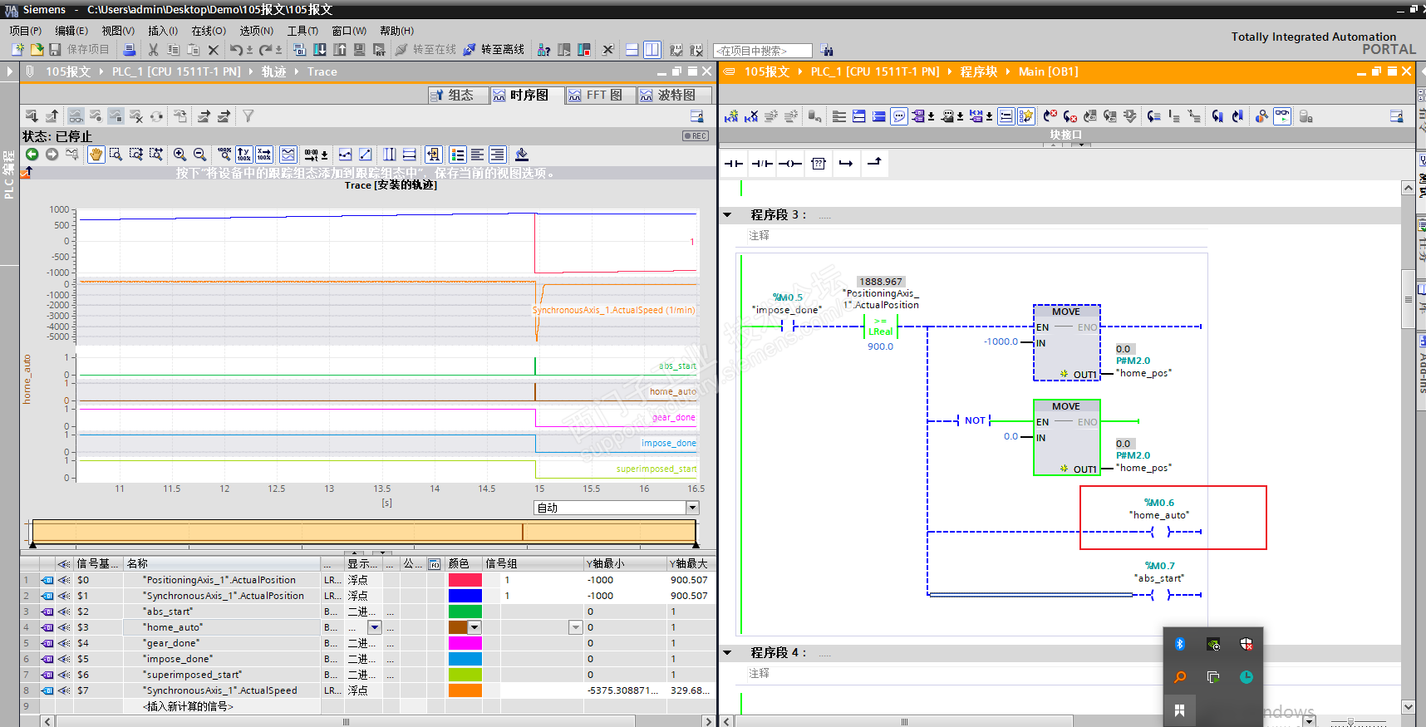
Task: Click the project search input field
Action: (x=762, y=51)
